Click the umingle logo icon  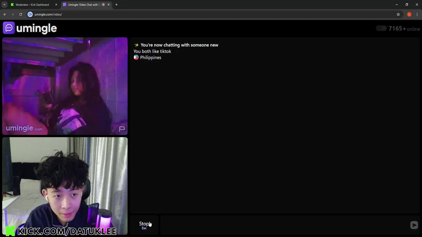(x=9, y=28)
